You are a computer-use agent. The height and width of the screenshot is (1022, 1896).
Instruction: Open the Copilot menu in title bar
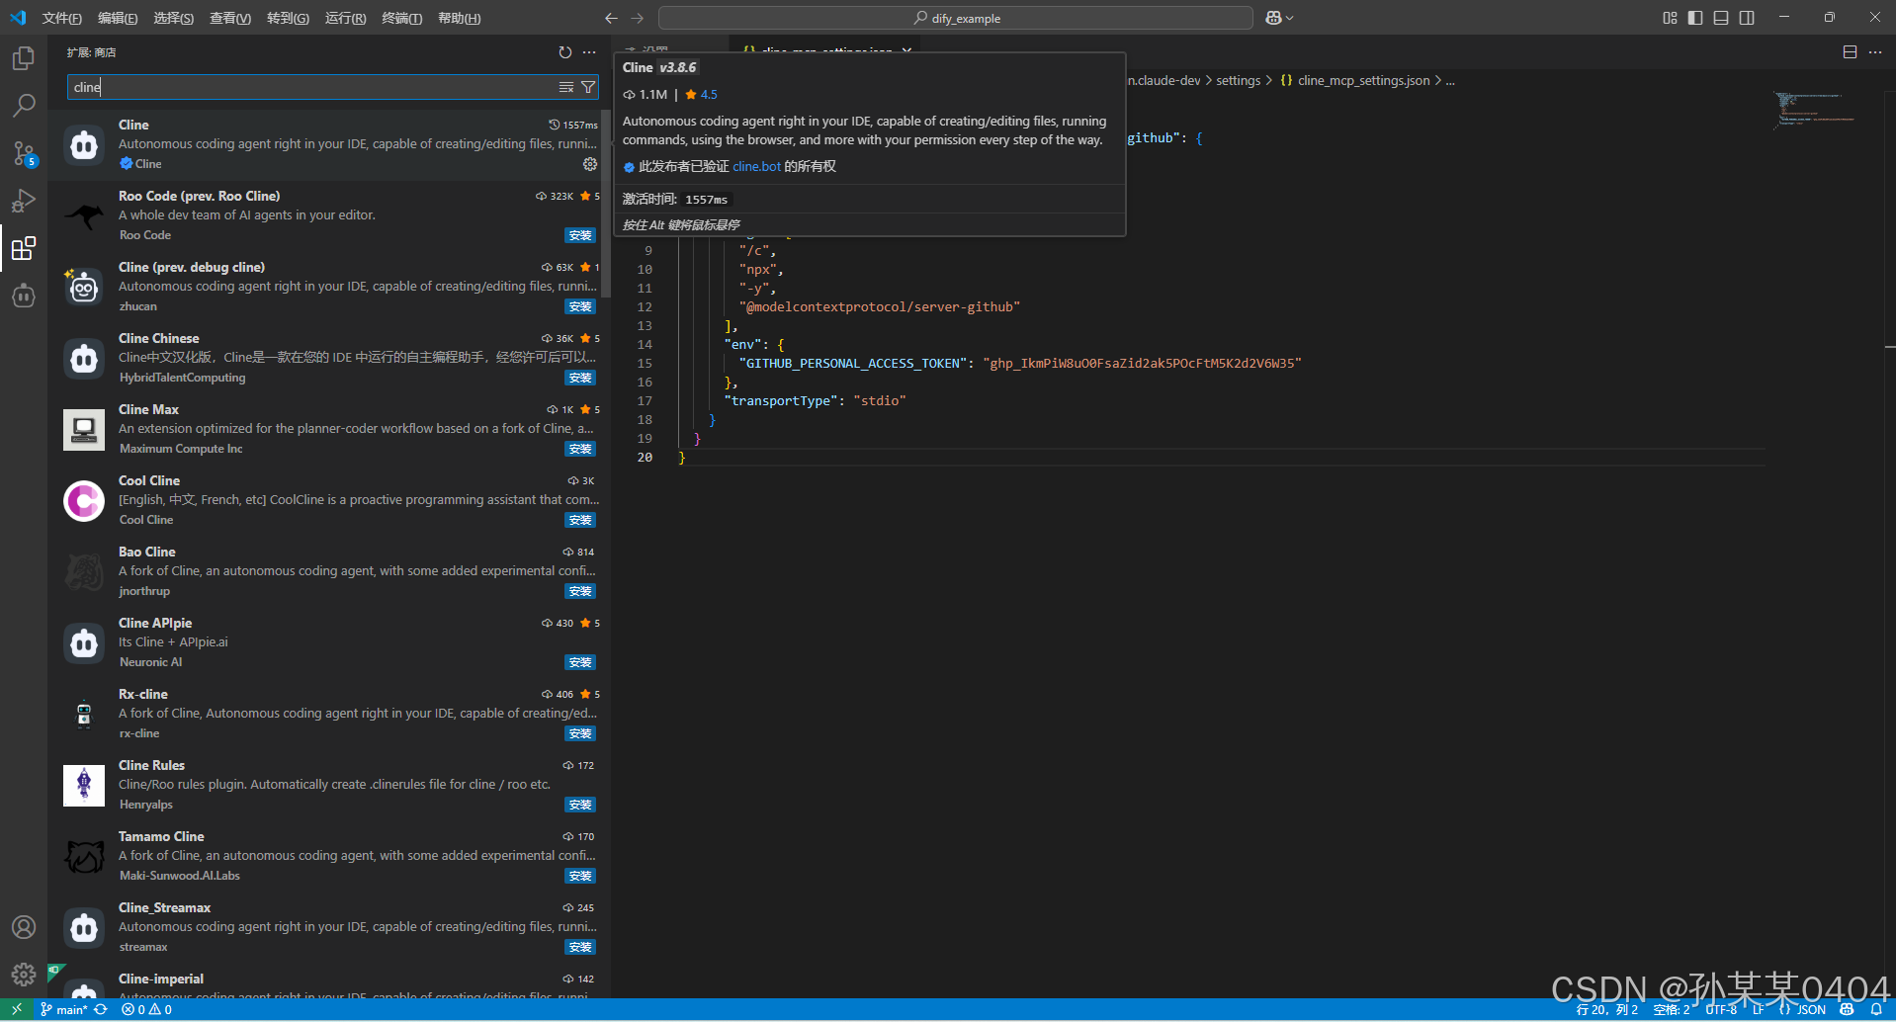click(1279, 18)
